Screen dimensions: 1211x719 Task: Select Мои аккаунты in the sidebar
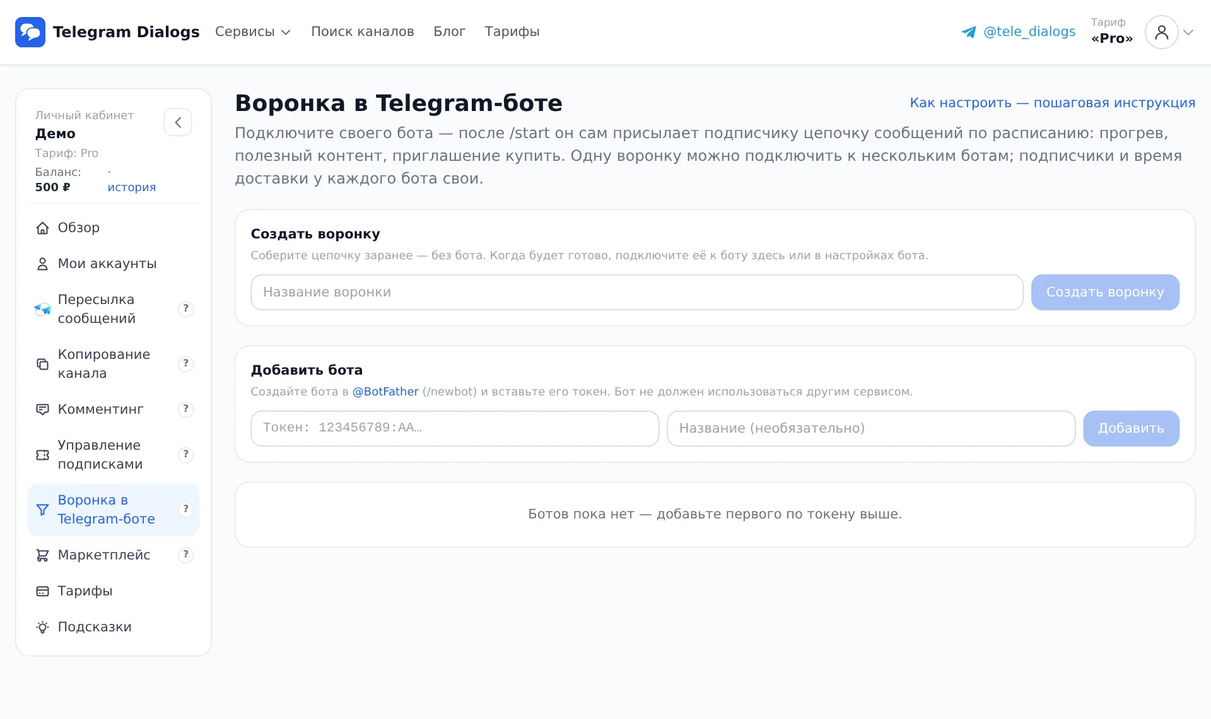114,264
